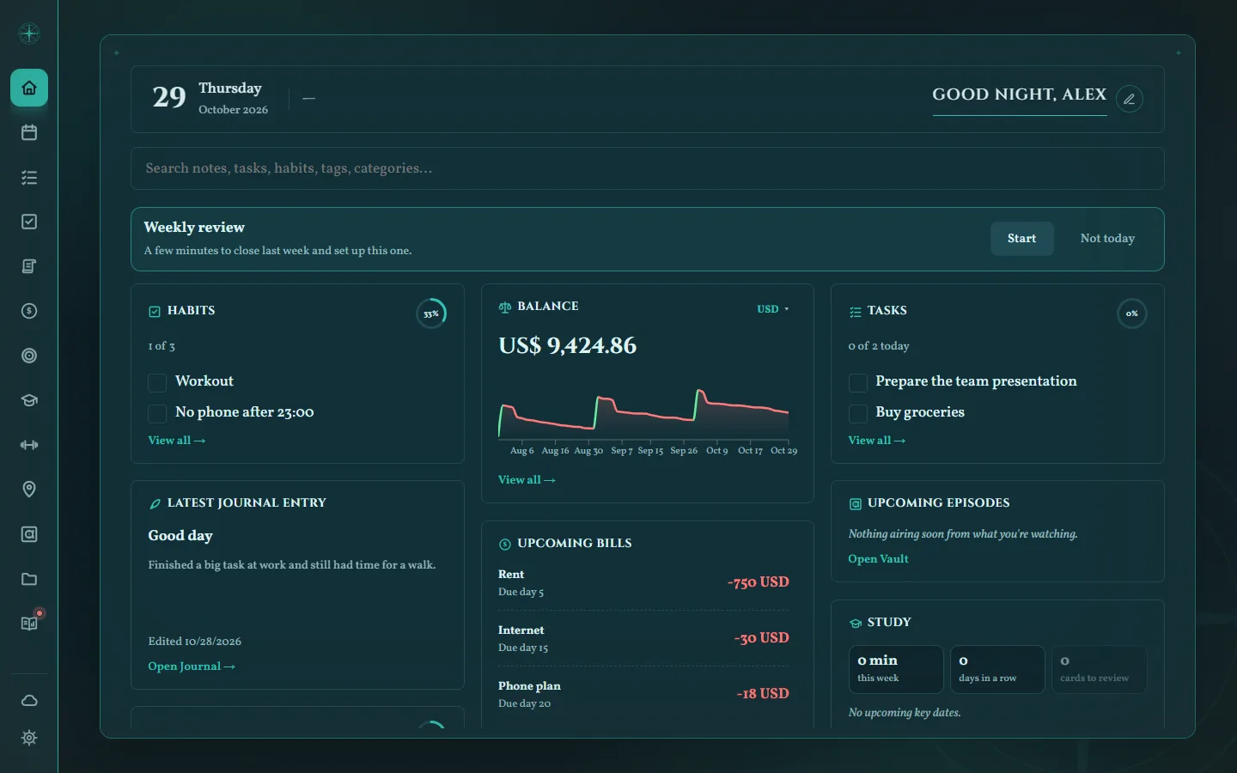Image resolution: width=1237 pixels, height=773 pixels.
Task: Open the calendar from the sidebar
Action: 29,132
